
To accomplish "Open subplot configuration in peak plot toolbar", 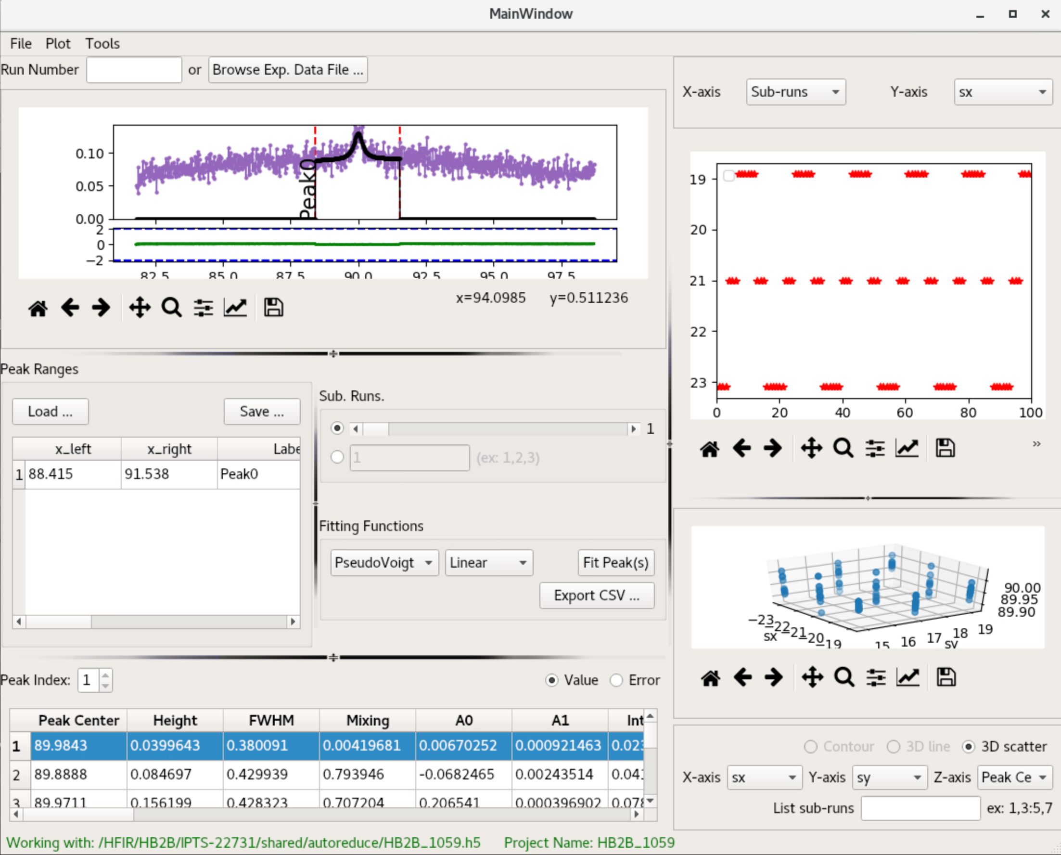I will point(204,308).
